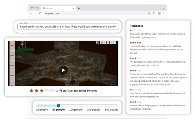
Task: Choose the 200 people option
Action: (94, 110)
